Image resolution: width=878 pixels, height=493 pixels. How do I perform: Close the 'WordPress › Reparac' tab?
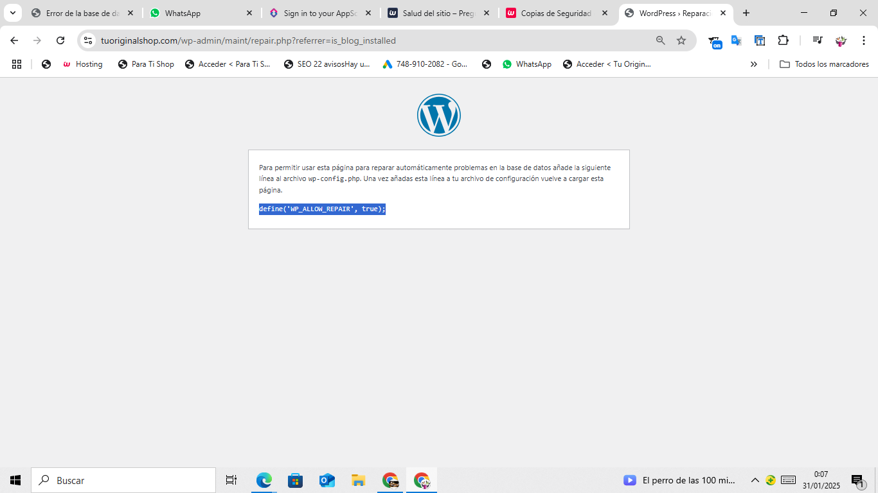[x=723, y=13]
